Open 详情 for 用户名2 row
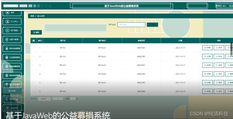This screenshot has width=233, height=119. (x=208, y=56)
